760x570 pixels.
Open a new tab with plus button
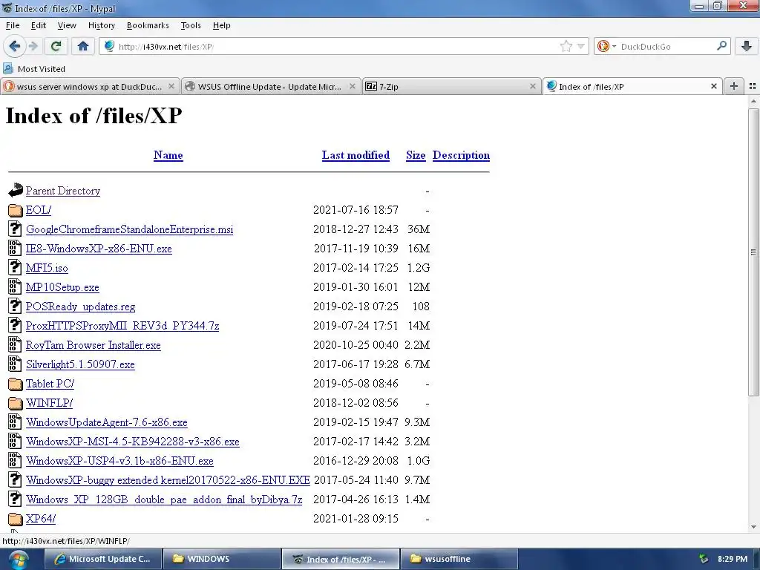pos(734,86)
